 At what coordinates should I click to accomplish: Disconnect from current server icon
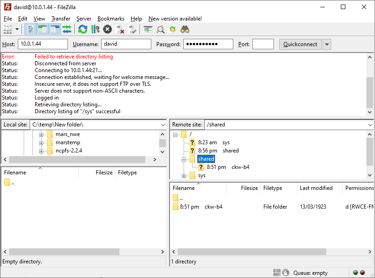coord(120,30)
